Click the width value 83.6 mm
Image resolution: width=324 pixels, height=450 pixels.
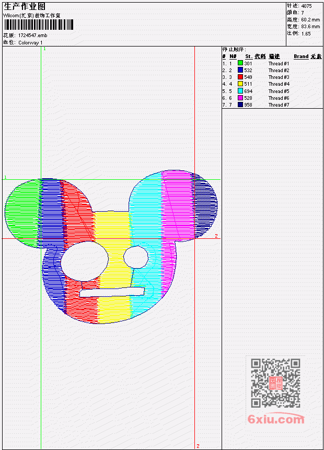[x=310, y=27]
